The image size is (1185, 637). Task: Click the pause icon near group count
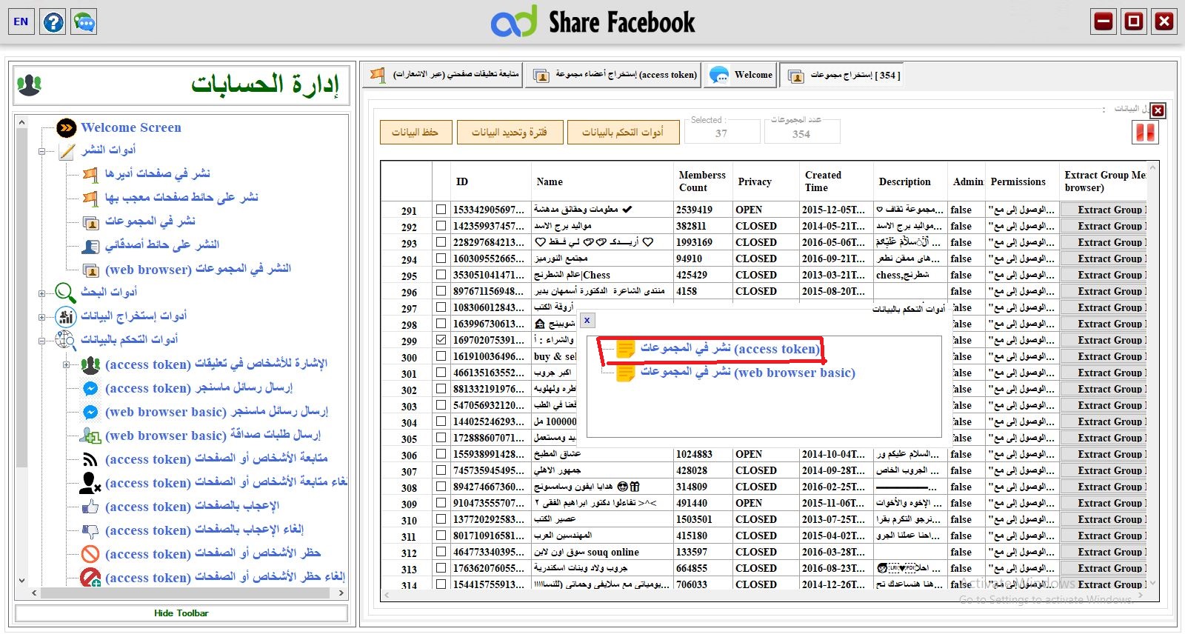click(x=1145, y=133)
